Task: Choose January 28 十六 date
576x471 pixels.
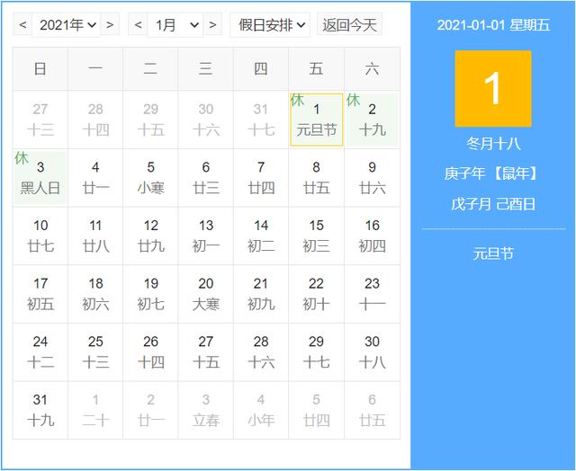Action: click(x=261, y=352)
